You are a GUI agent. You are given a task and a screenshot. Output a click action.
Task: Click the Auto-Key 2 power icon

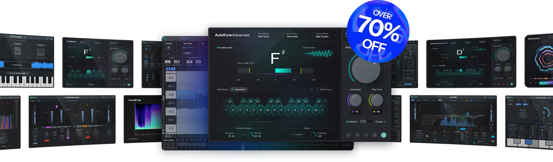coord(51,39)
